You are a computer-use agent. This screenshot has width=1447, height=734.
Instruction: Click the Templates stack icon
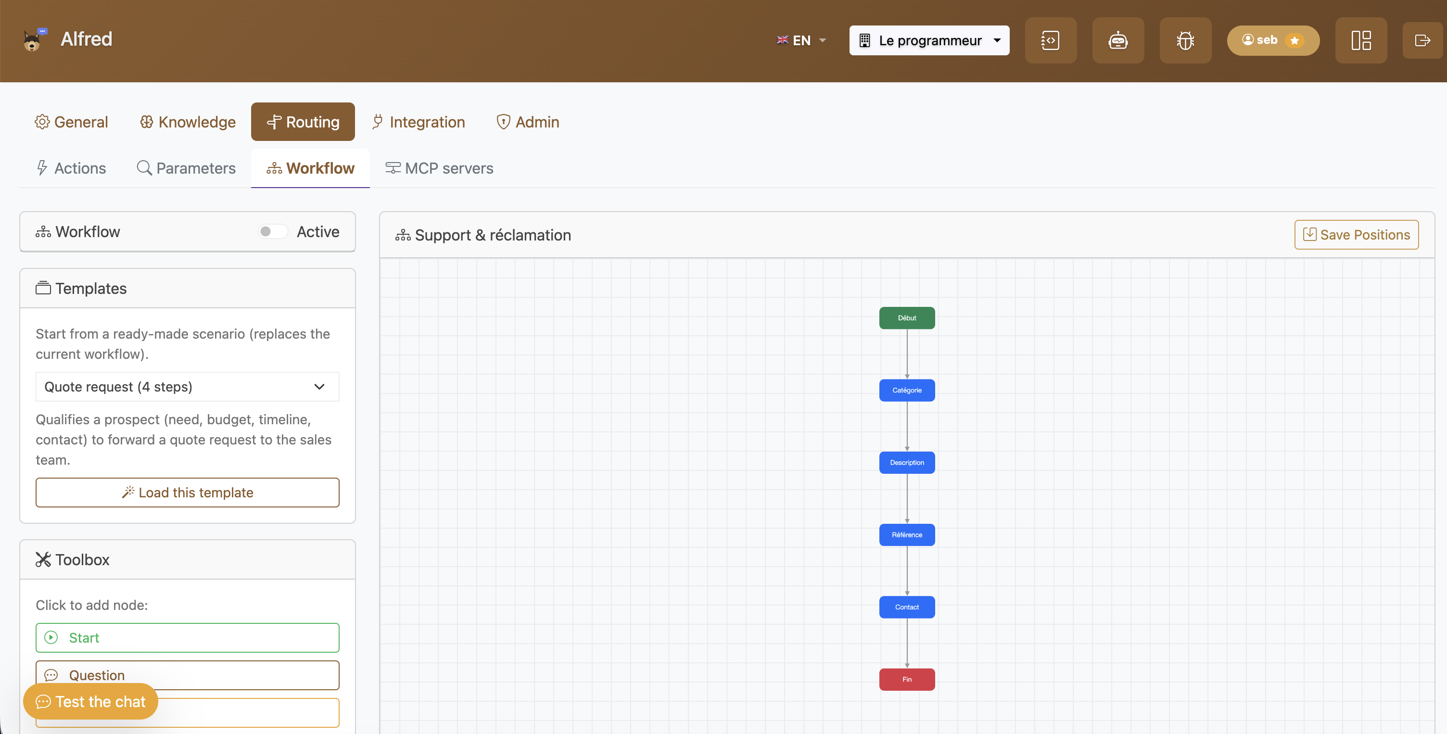point(43,288)
